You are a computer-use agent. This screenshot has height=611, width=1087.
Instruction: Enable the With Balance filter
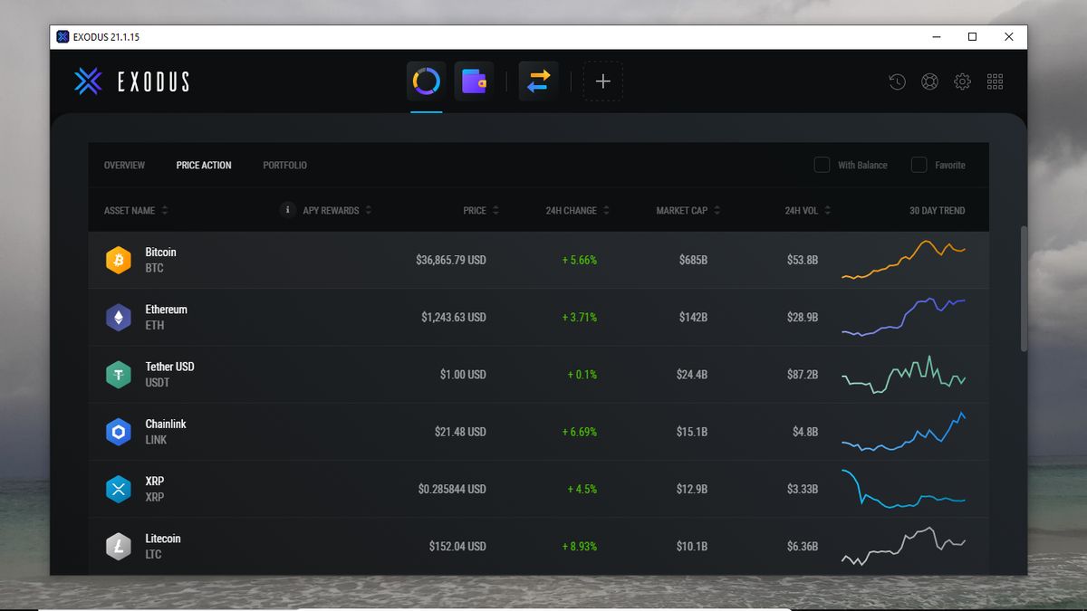coord(822,165)
